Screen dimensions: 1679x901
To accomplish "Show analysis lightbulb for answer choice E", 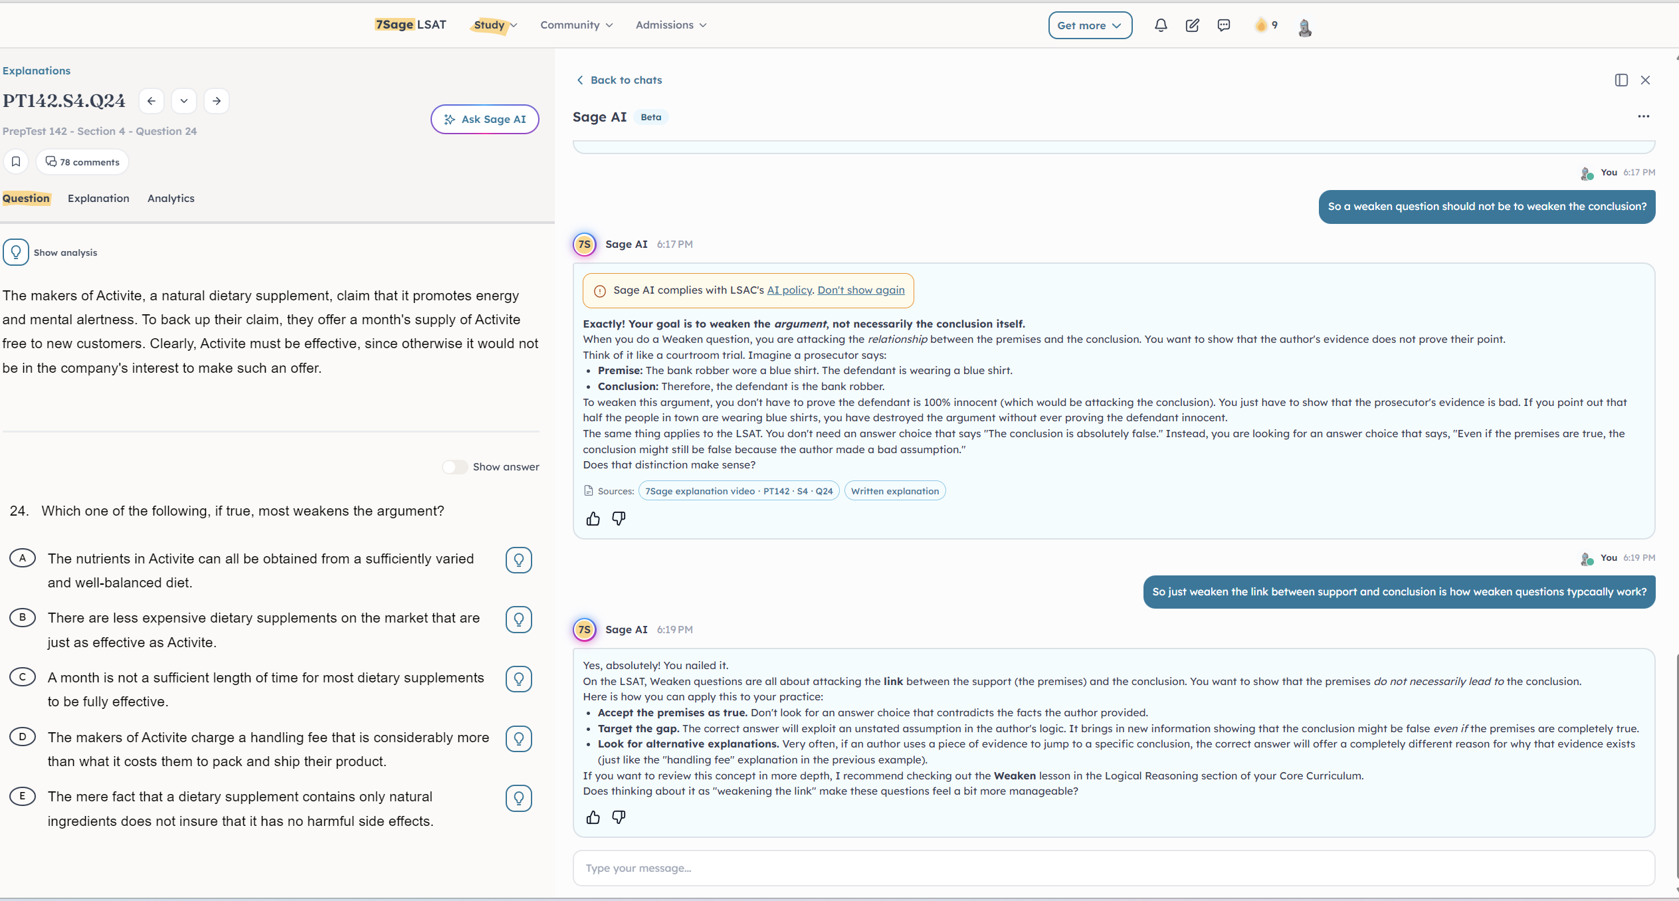I will point(519,798).
